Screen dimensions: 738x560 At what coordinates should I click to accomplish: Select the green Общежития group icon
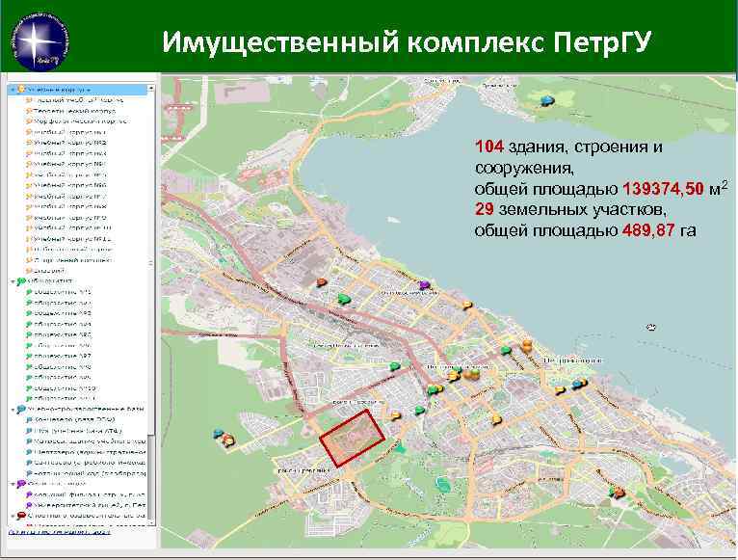point(21,281)
